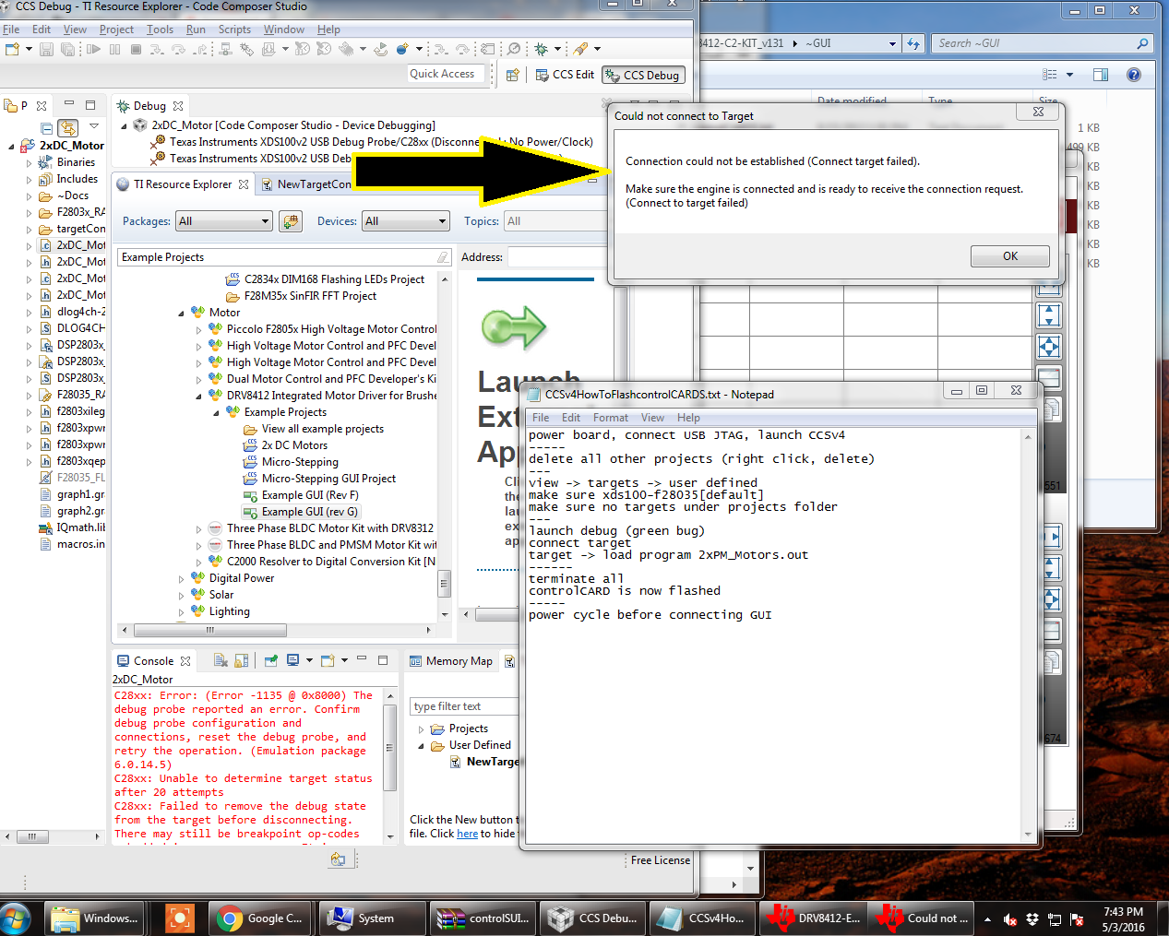The image size is (1169, 936).
Task: Click the Search magnifier toolbar icon
Action: coord(514,49)
